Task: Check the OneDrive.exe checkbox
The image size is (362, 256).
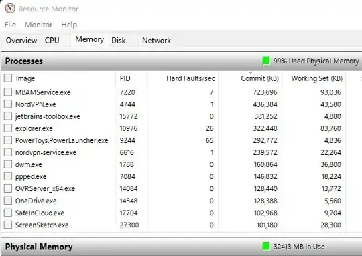Action: (x=8, y=201)
